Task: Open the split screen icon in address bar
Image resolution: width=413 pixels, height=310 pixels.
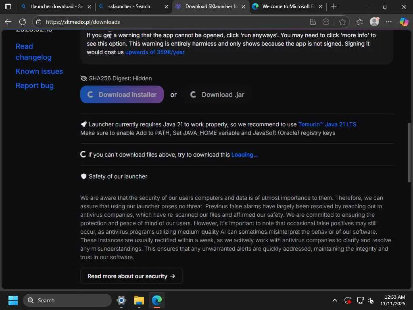Action: pos(313,22)
